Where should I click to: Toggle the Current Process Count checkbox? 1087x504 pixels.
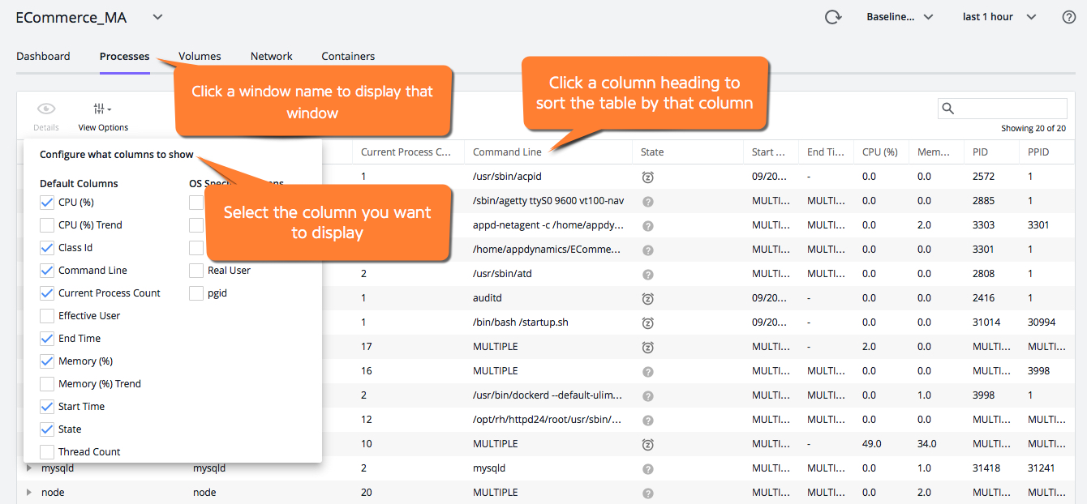coord(47,293)
